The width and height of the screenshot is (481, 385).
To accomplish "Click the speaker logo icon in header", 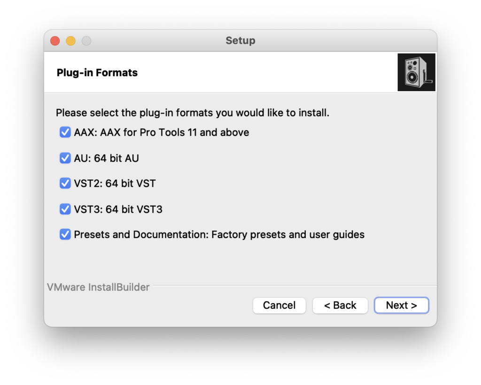I will (416, 72).
